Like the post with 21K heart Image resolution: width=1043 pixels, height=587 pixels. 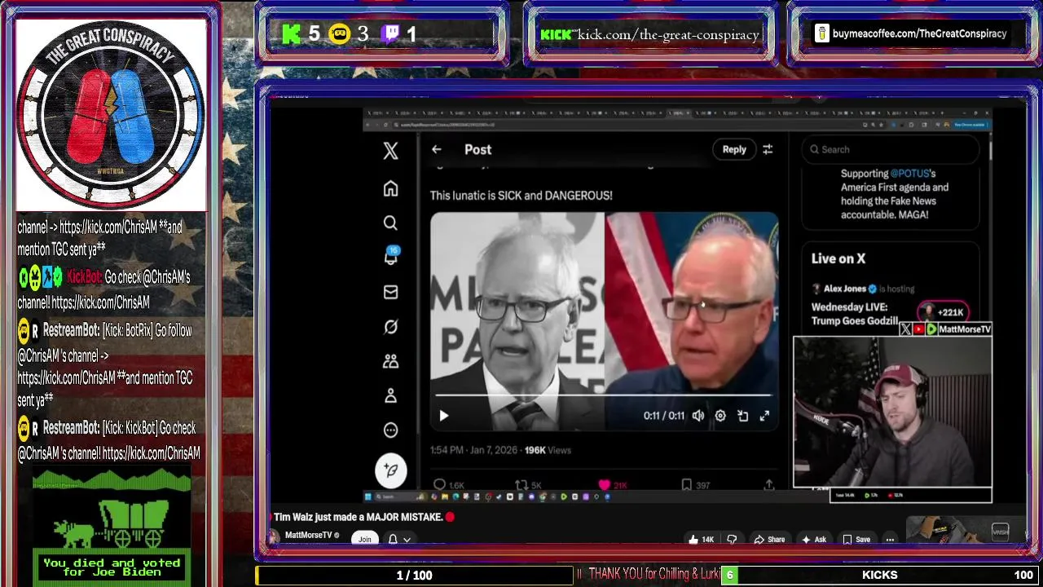[613, 485]
